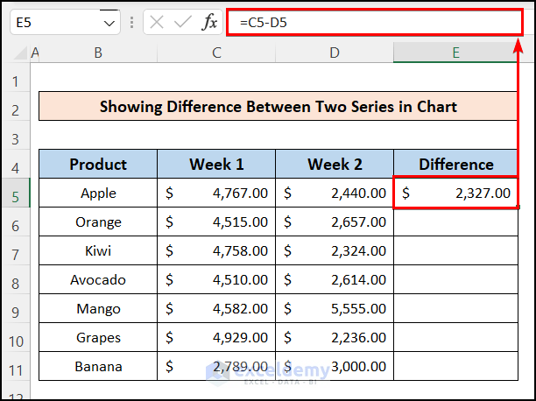Select column E header
Viewport: 536px width, 401px height.
455,53
